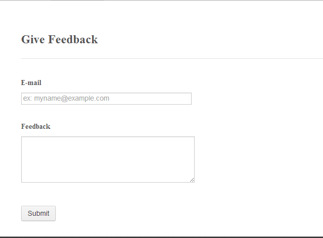Click the Give Feedback heading
This screenshot has height=238, width=323.
tap(59, 39)
